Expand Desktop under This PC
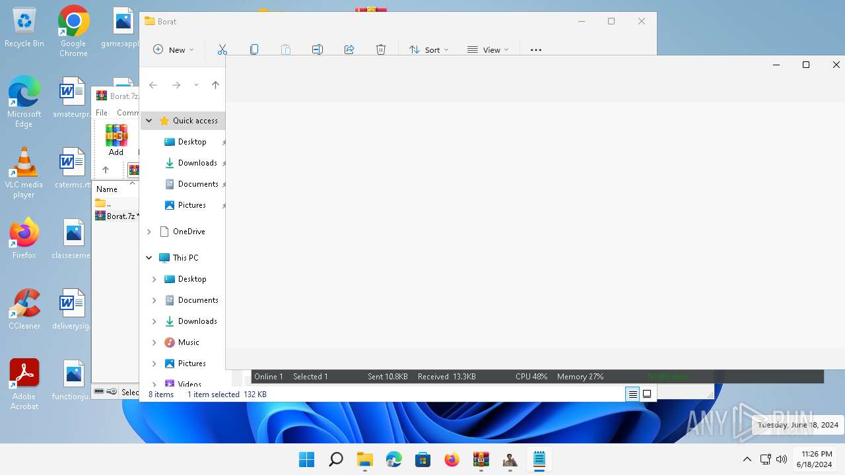 154,279
